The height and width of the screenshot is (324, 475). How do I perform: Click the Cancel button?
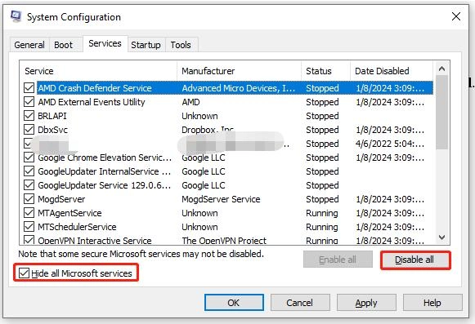click(300, 303)
